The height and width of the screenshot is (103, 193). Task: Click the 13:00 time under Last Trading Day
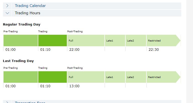74,86
